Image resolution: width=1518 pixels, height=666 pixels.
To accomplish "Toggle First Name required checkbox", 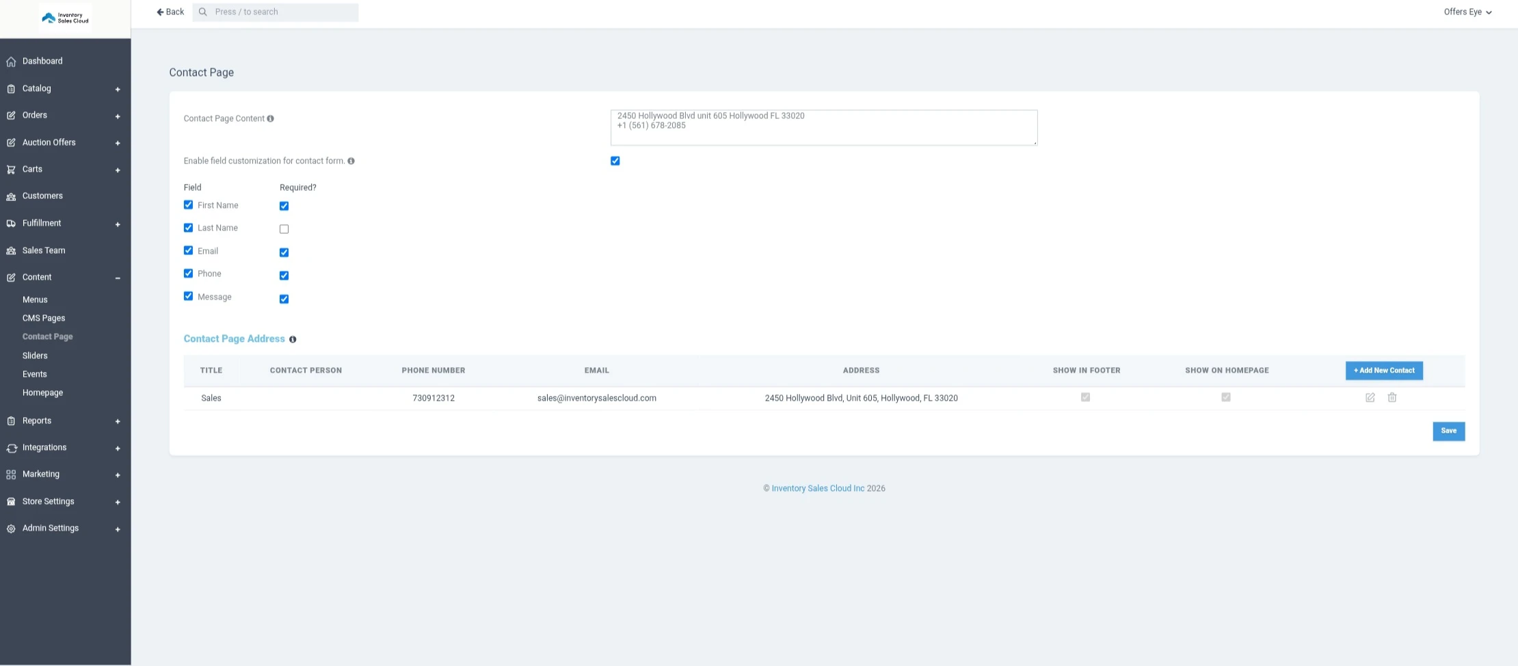I will pos(284,206).
